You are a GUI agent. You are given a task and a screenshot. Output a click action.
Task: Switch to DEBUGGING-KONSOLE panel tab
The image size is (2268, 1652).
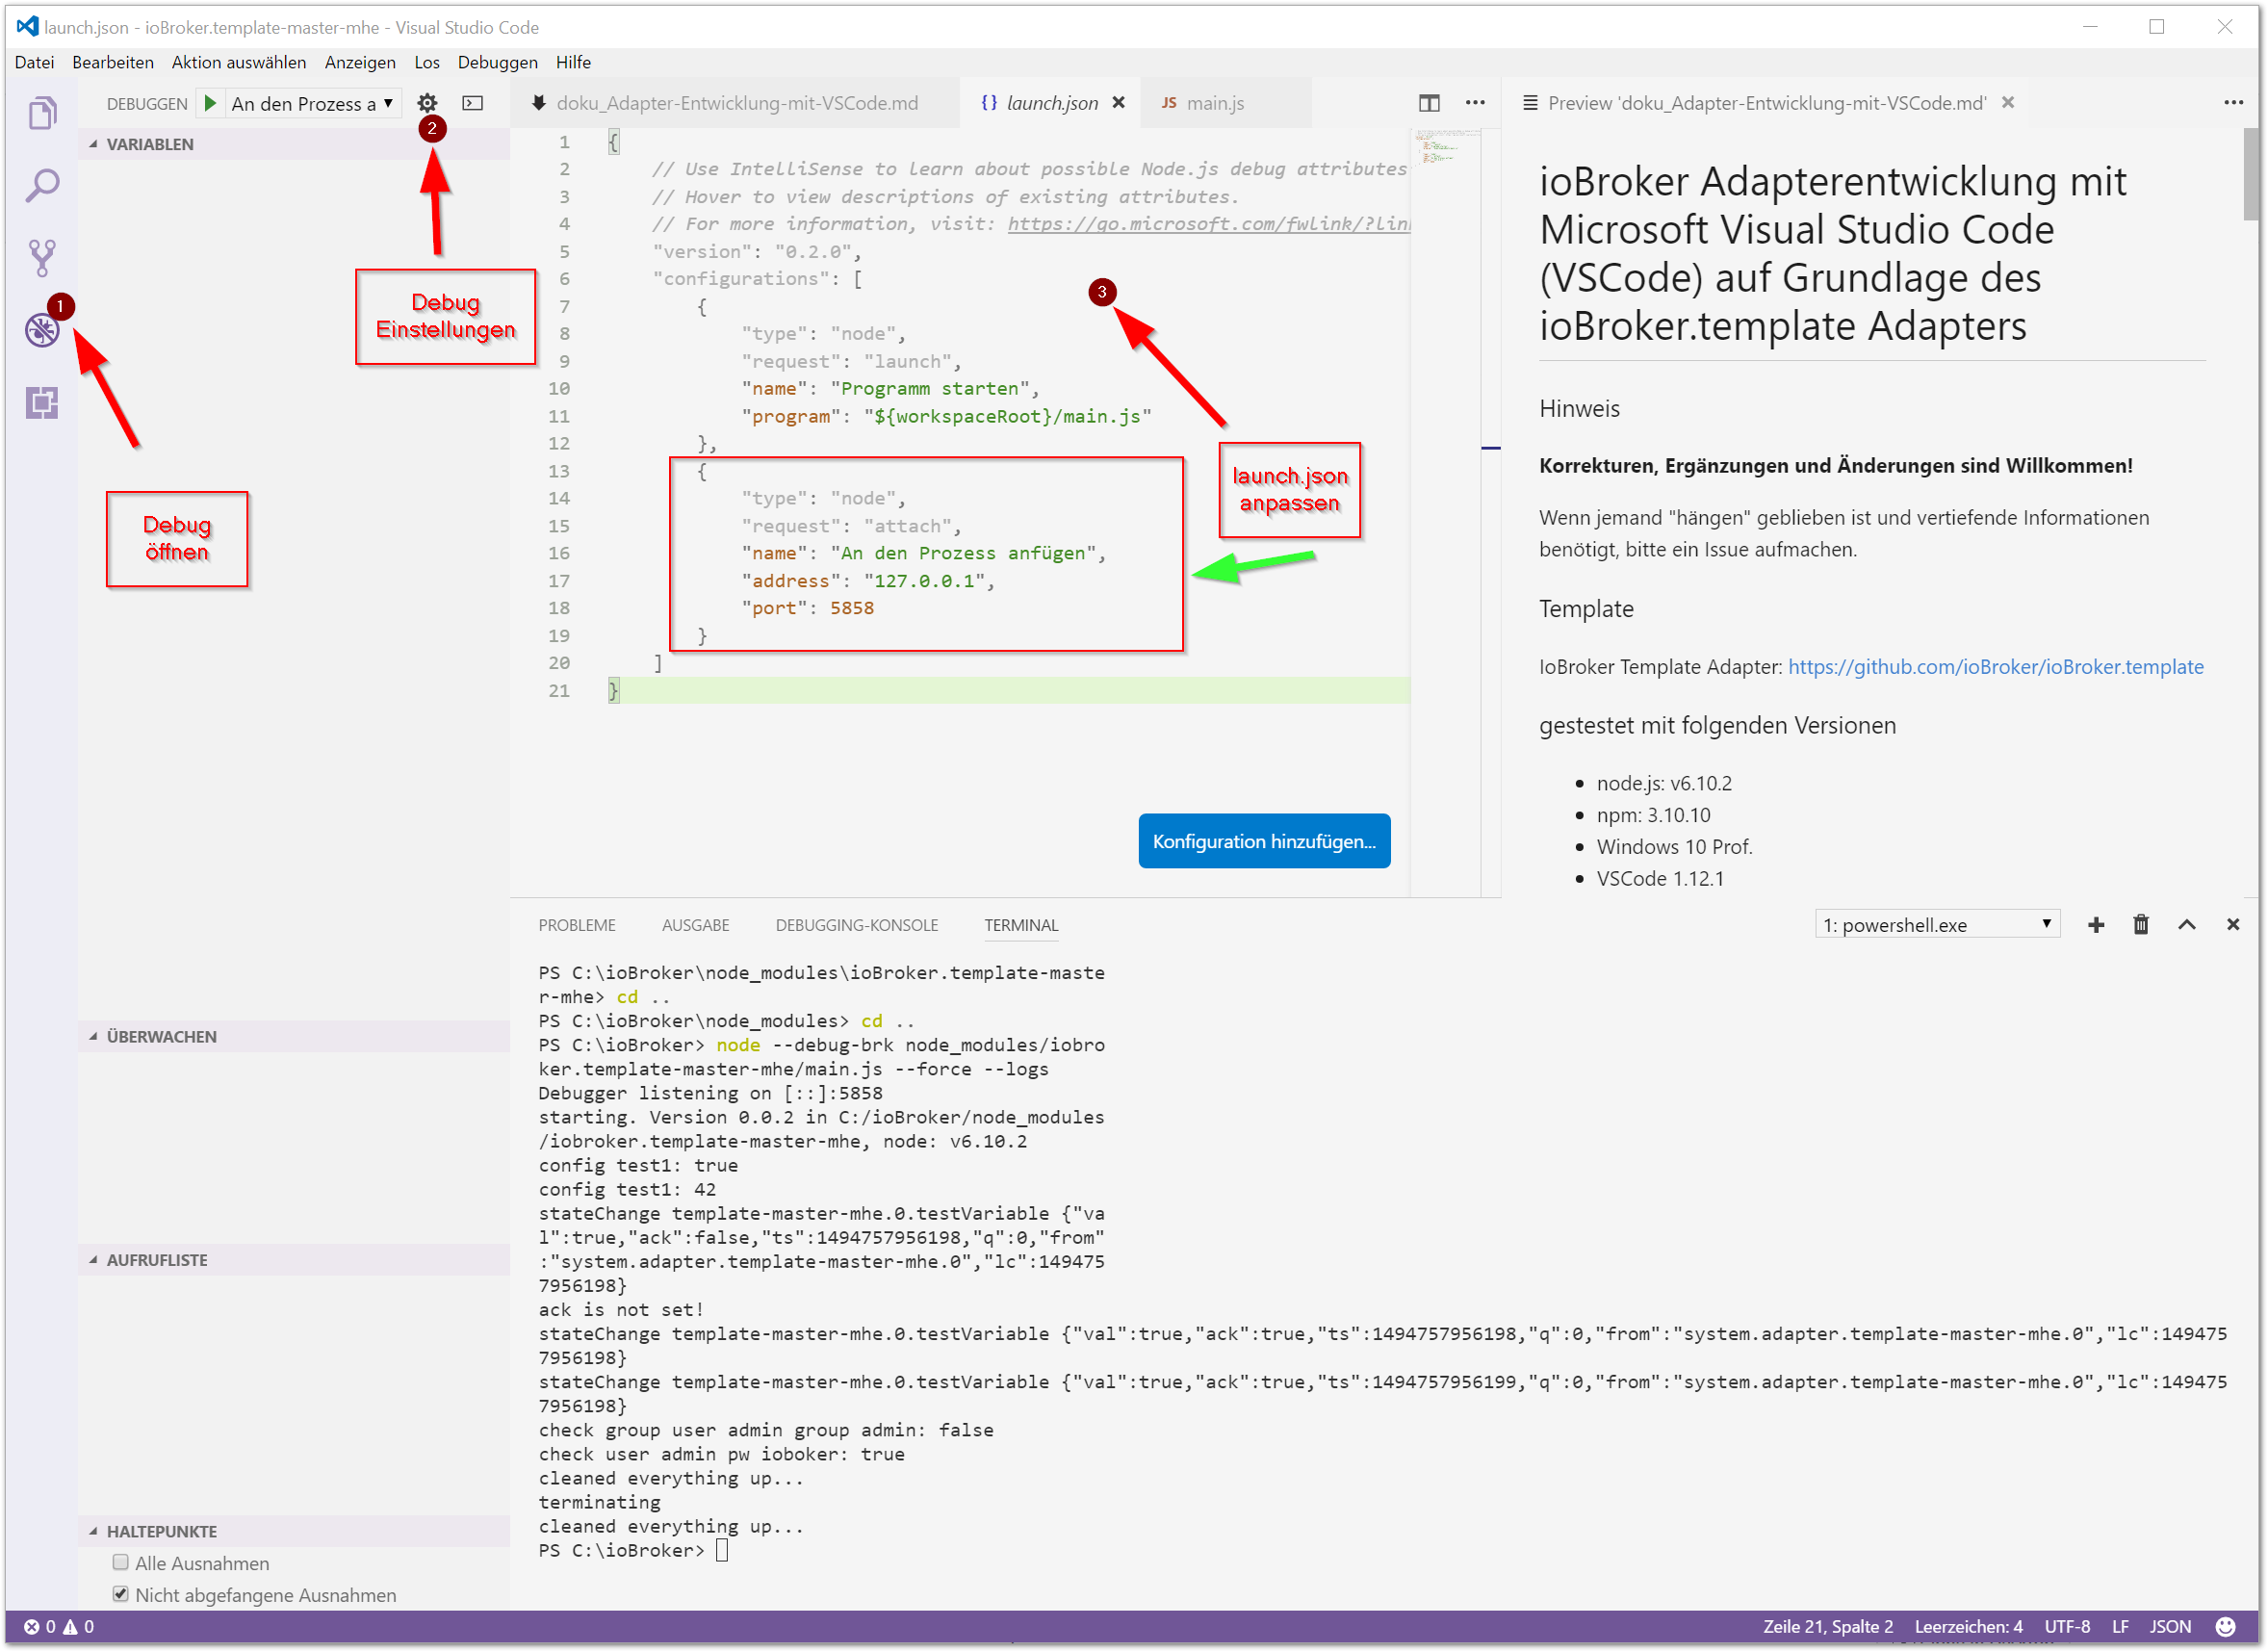(x=856, y=925)
